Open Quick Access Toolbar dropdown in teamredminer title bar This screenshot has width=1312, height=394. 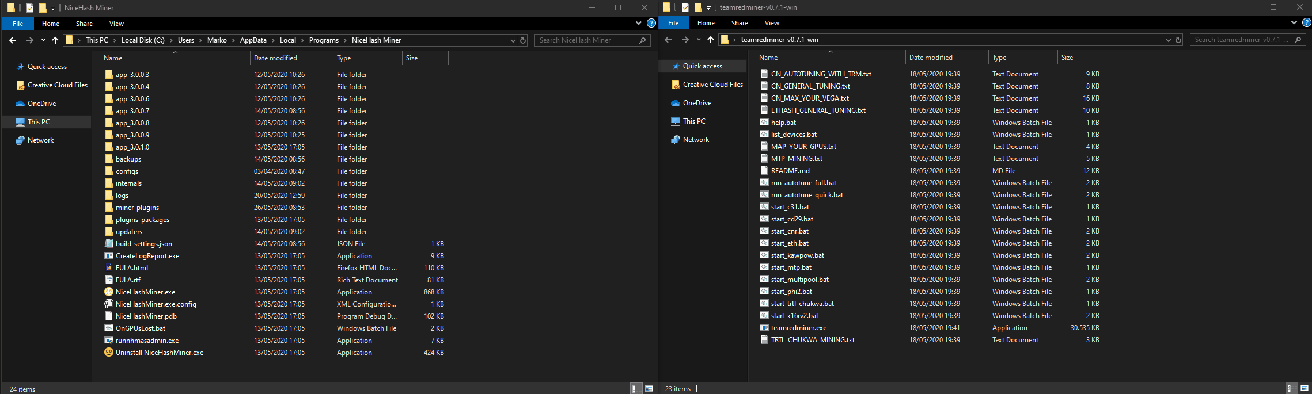click(708, 7)
